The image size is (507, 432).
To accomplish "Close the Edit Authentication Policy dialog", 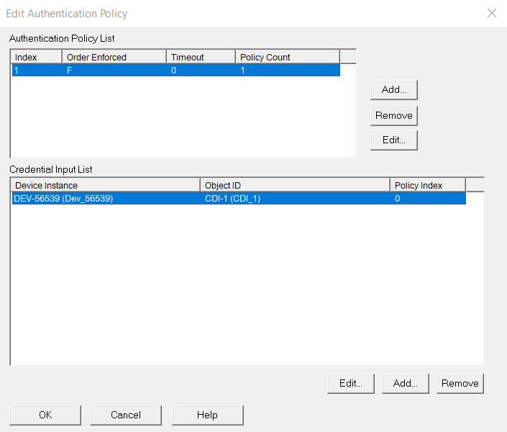I will [x=492, y=13].
